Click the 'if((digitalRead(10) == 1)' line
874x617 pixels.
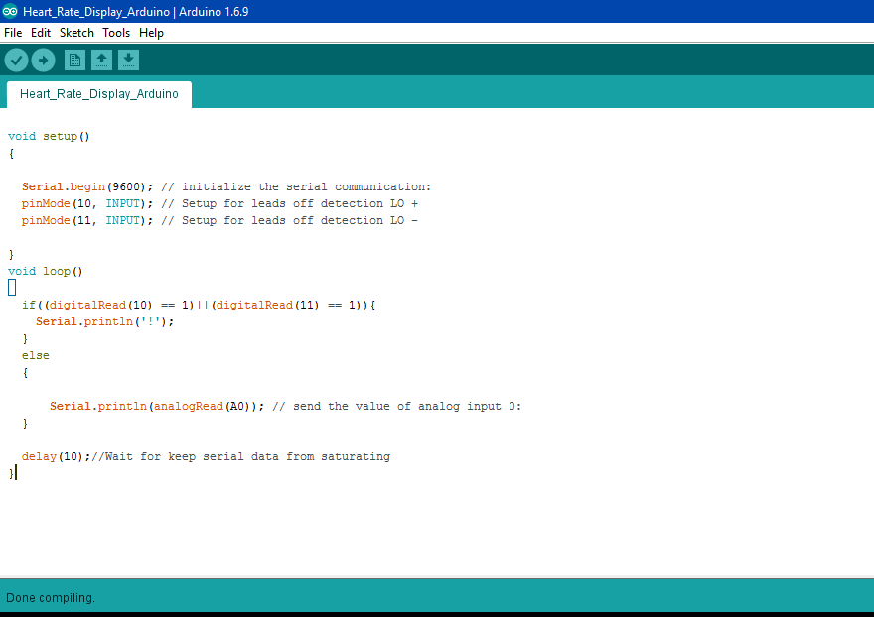199,306
